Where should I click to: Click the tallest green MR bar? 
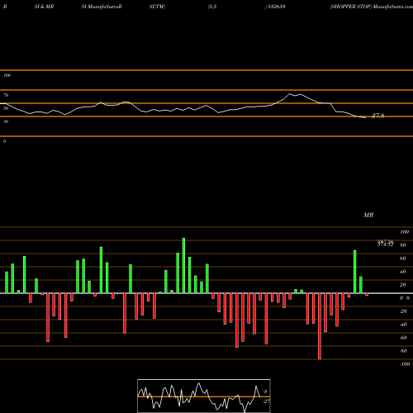tap(183, 266)
